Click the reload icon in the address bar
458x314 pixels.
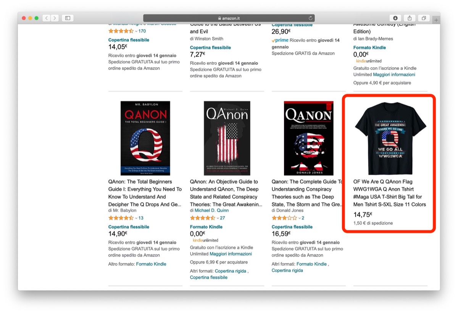coord(310,18)
